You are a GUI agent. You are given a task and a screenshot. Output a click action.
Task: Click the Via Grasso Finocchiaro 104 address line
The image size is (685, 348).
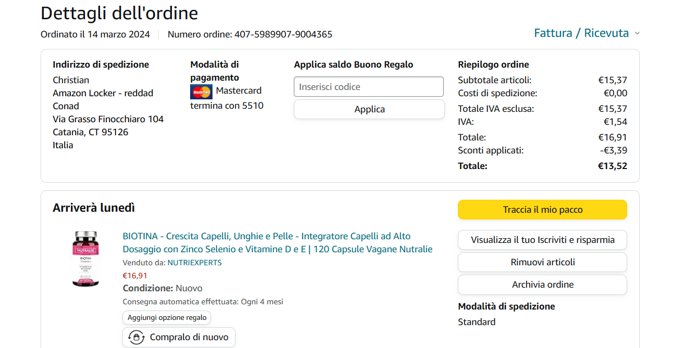(108, 119)
